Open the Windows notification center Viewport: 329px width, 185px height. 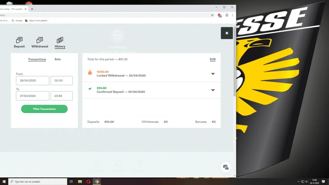(323, 181)
